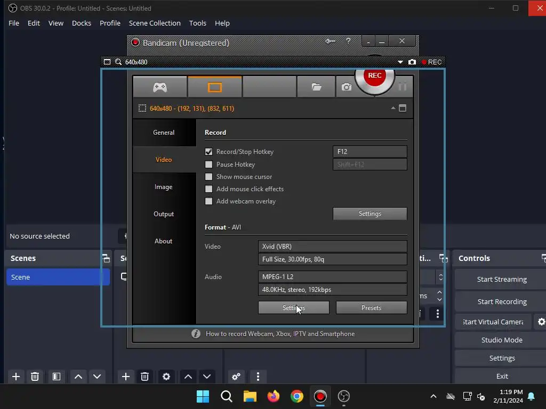The image size is (546, 409).
Task: Undock the Scenes panel float icon
Action: click(x=106, y=258)
